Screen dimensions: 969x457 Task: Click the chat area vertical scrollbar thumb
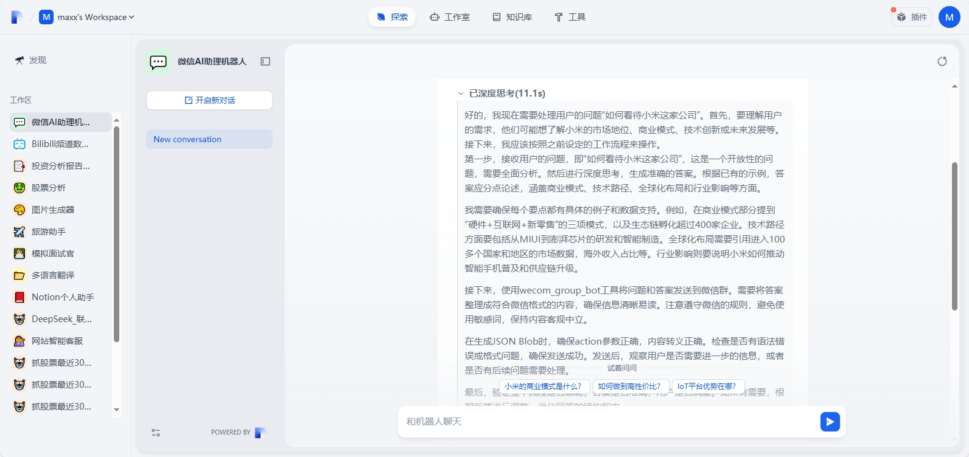[x=954, y=236]
